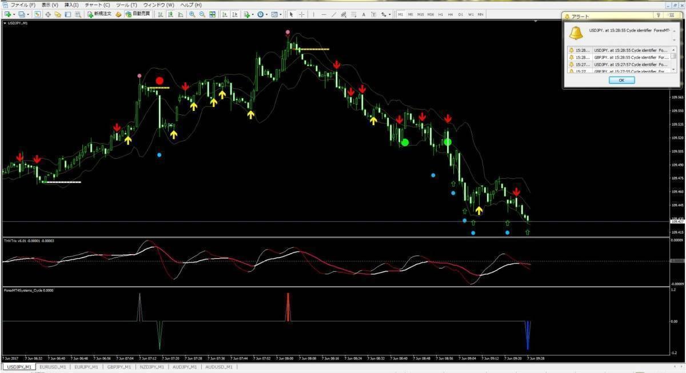The width and height of the screenshot is (686, 373).
Task: Open the ツール (T) menu
Action: coord(126,5)
